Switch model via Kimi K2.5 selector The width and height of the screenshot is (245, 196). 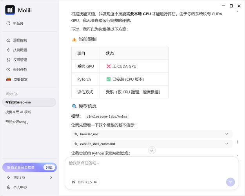tap(84, 182)
